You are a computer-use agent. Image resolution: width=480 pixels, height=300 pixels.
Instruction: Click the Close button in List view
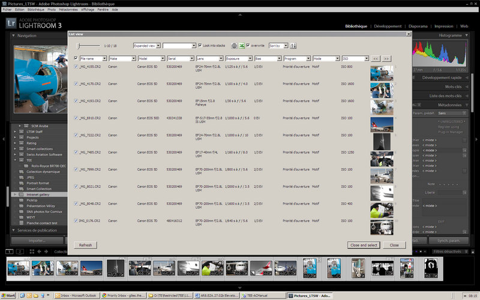pos(394,245)
